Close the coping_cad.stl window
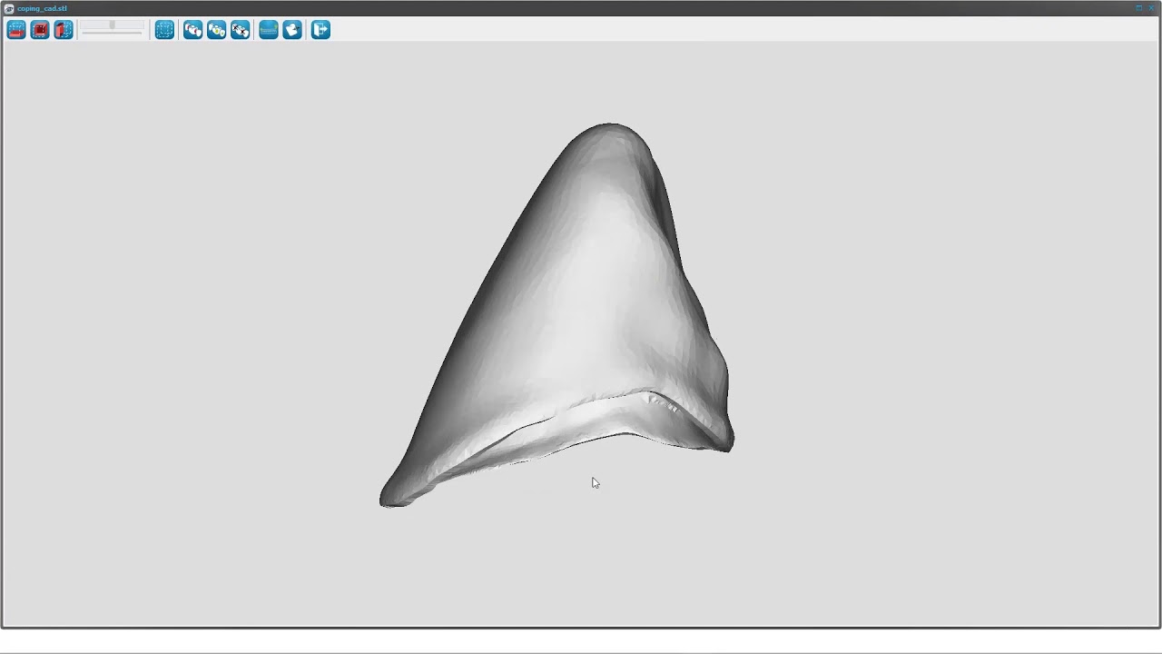The height and width of the screenshot is (654, 1162). 1151,8
